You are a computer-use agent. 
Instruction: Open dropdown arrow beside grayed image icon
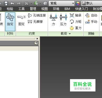[31, 3]
